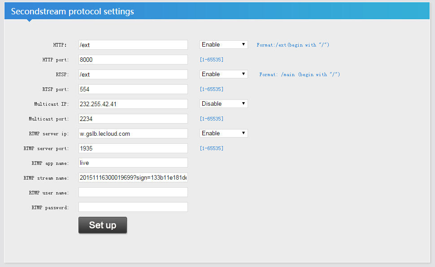The image size is (435, 267).
Task: Open the HTTP Enable dropdown
Action: pyautogui.click(x=223, y=45)
